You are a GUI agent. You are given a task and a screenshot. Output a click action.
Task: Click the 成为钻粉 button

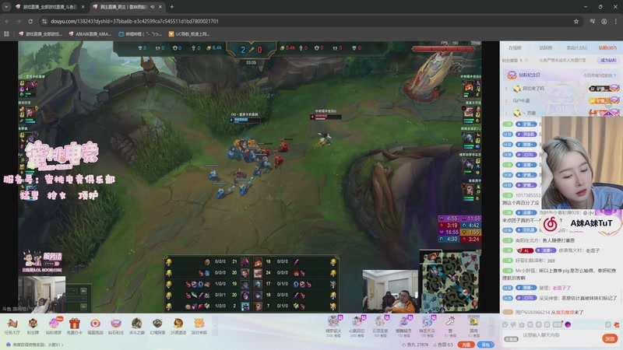(608, 61)
